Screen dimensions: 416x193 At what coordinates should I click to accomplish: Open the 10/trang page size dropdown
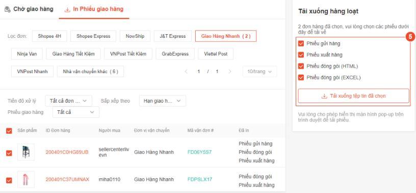259,71
